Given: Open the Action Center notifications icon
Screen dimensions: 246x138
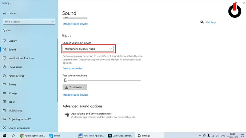Looking at the screenshot, I should (x=242, y=136).
